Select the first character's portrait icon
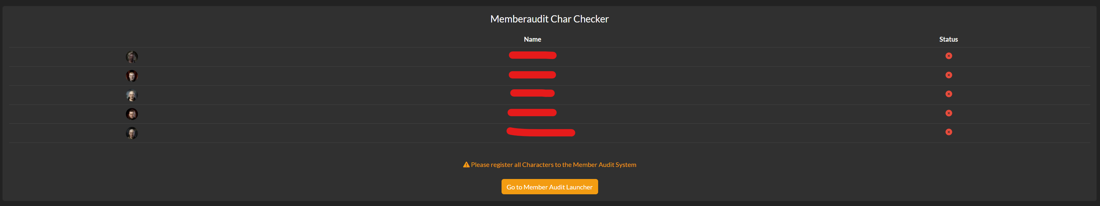Screen dimensions: 1100x206 tap(132, 56)
